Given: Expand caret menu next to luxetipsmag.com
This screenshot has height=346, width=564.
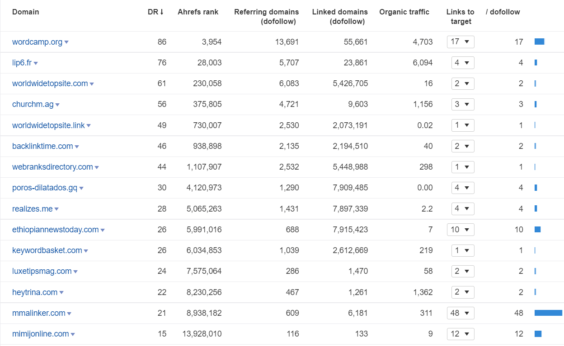Looking at the screenshot, I should [75, 272].
